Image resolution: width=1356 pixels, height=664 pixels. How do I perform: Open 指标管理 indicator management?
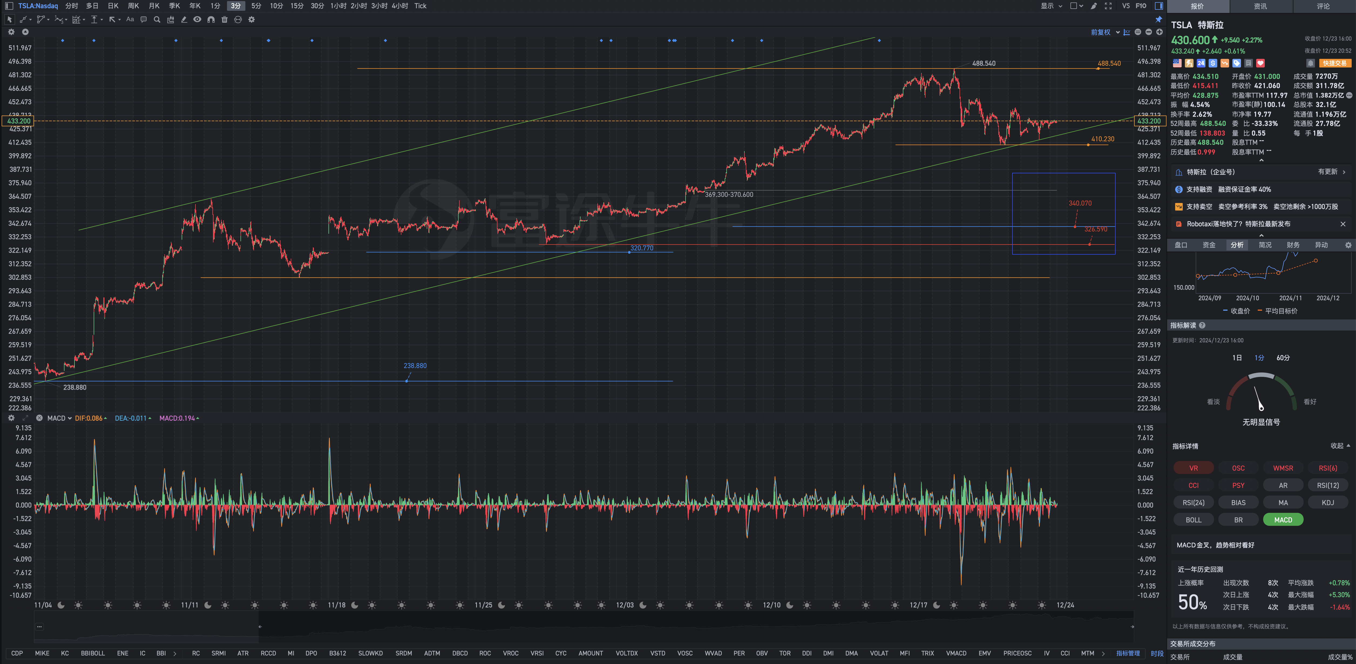1128,653
